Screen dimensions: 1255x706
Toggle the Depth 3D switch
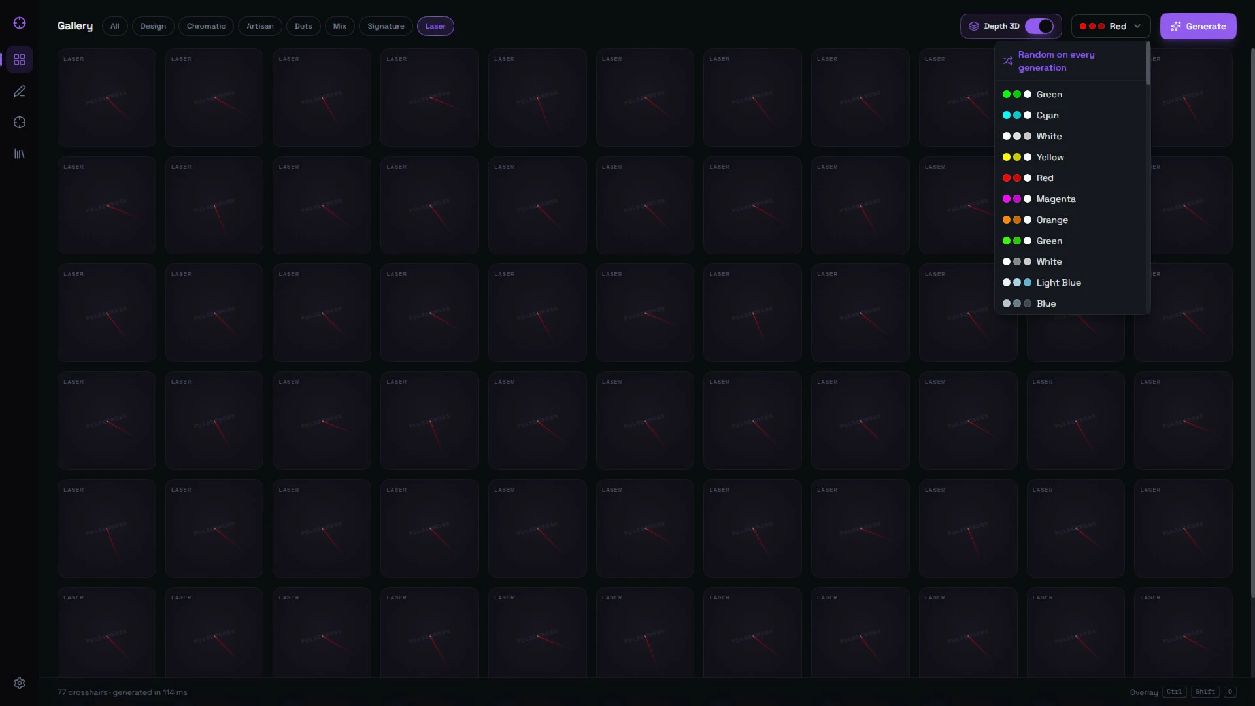click(x=1039, y=26)
